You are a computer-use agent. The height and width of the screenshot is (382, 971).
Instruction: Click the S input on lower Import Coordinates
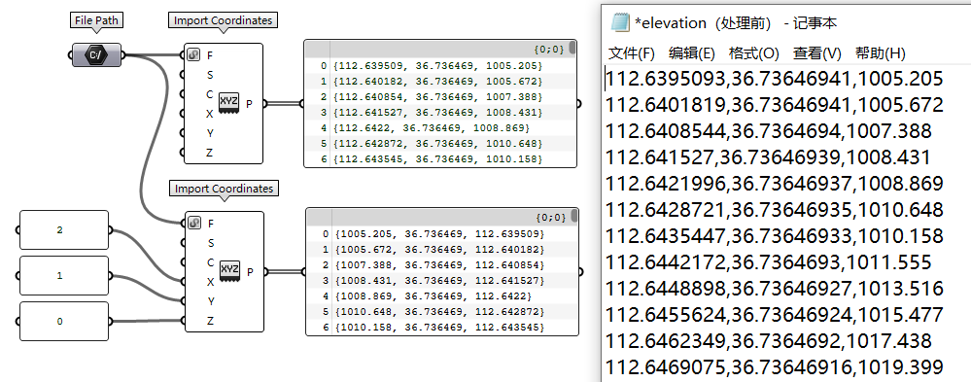211,243
